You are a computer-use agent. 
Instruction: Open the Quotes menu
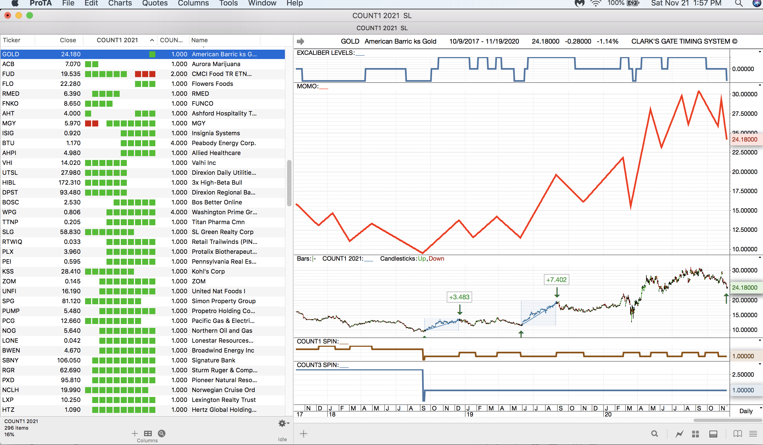[x=155, y=3]
